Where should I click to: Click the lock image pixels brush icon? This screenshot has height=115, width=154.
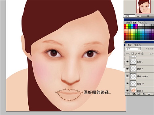click(x=136, y=53)
